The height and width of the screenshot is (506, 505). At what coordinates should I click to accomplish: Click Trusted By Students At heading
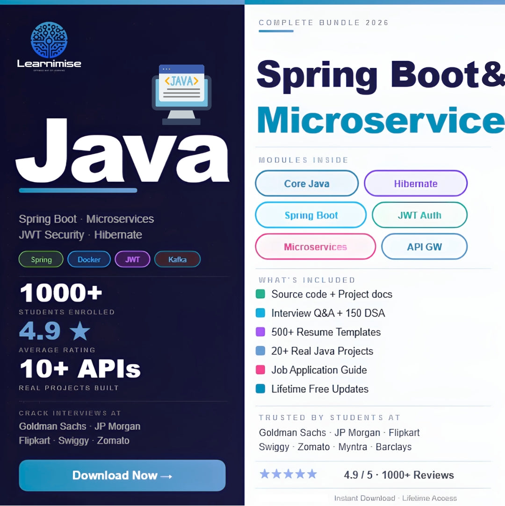coord(330,418)
